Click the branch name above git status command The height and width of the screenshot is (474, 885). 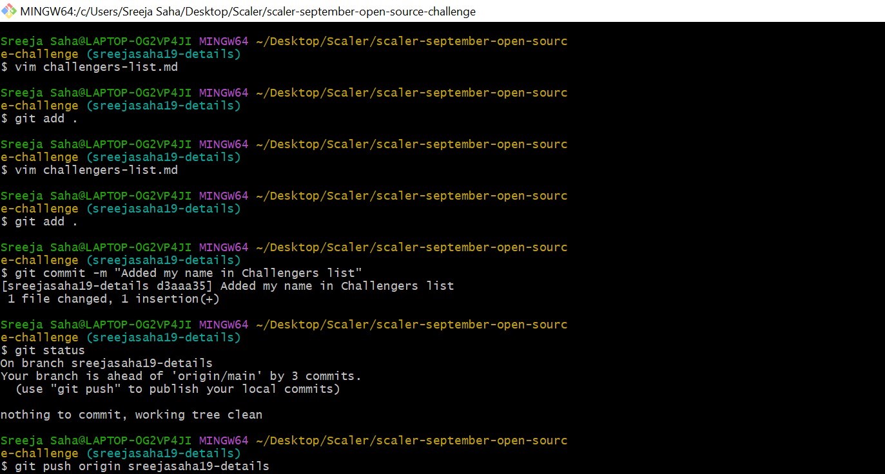click(163, 337)
